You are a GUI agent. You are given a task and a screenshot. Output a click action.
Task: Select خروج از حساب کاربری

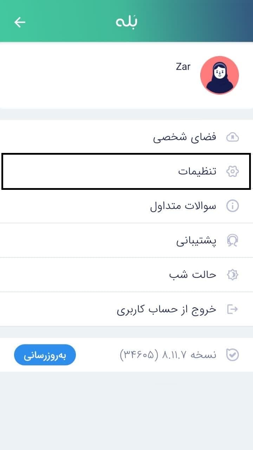pyautogui.click(x=126, y=309)
